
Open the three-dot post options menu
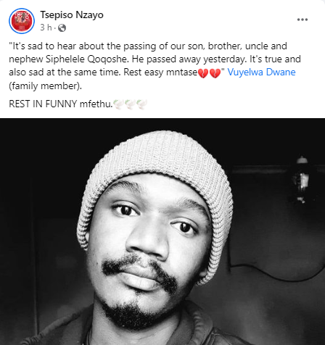pyautogui.click(x=303, y=20)
